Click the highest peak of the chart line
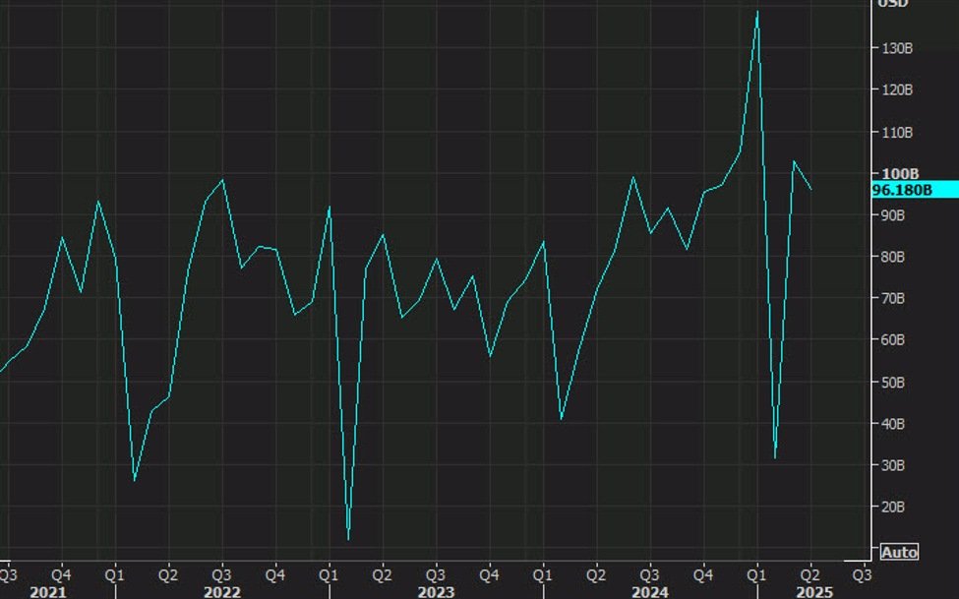 tap(757, 12)
